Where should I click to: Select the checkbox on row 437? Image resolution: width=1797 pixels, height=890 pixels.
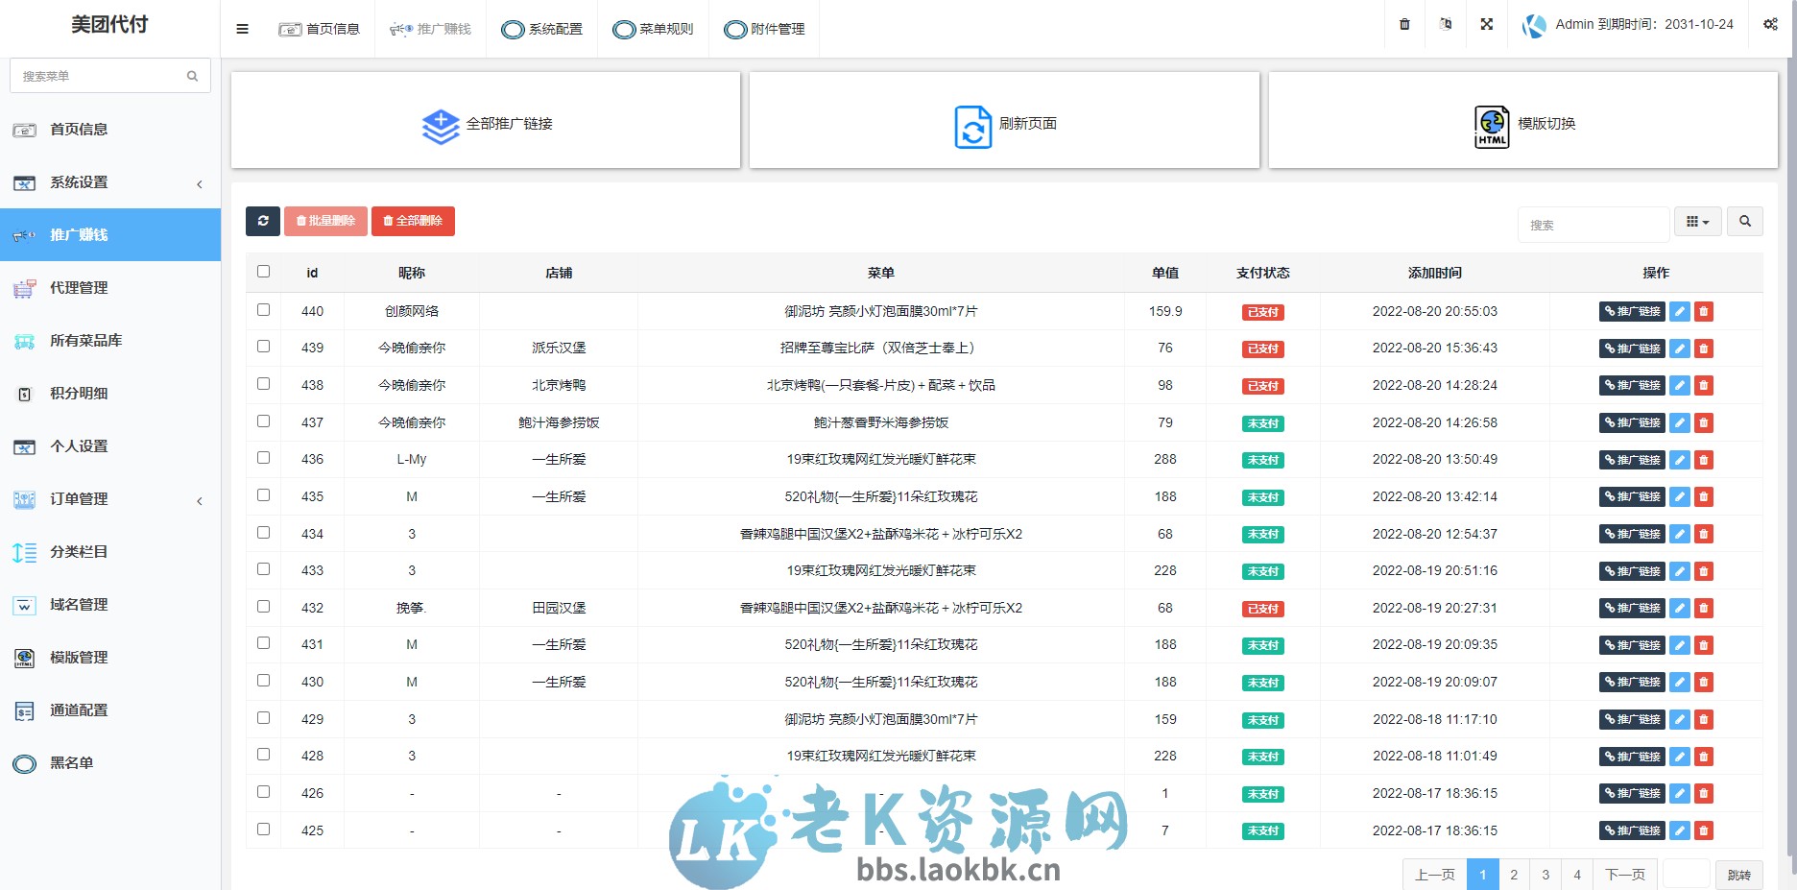263,421
